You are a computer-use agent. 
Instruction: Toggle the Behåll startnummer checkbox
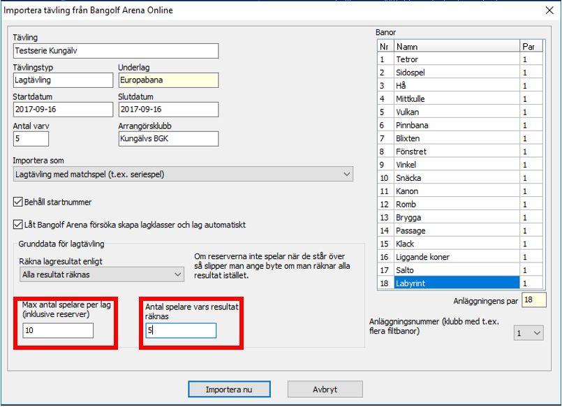coord(18,202)
